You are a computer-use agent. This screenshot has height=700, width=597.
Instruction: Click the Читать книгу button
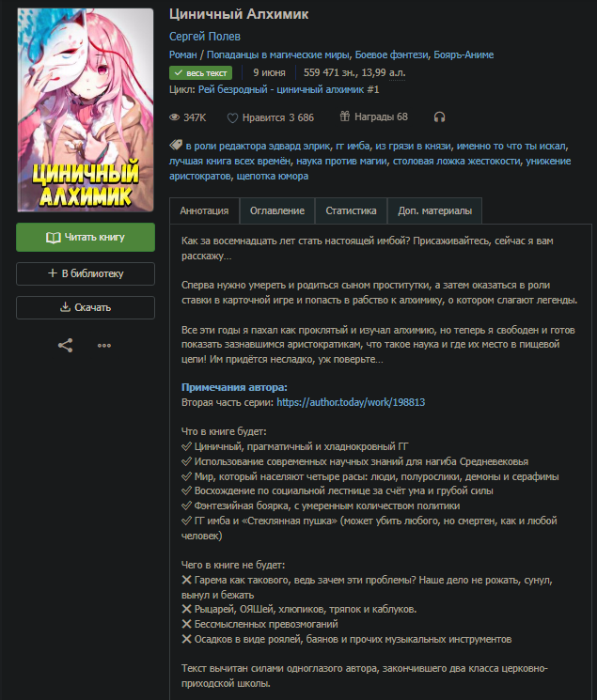(86, 237)
